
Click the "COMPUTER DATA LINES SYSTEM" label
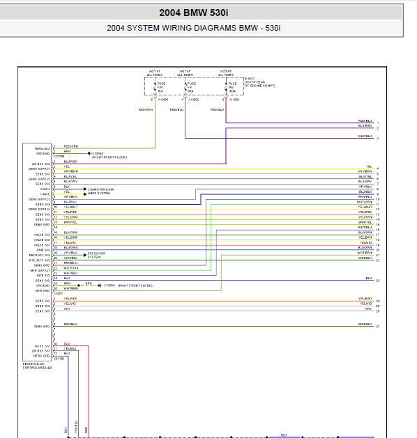100,191
